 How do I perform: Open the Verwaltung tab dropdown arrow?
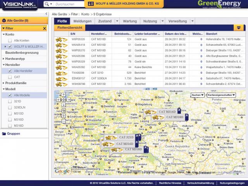pos(192,21)
